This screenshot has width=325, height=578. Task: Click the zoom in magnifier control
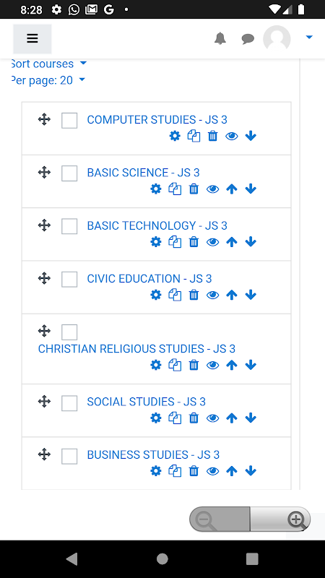(296, 519)
